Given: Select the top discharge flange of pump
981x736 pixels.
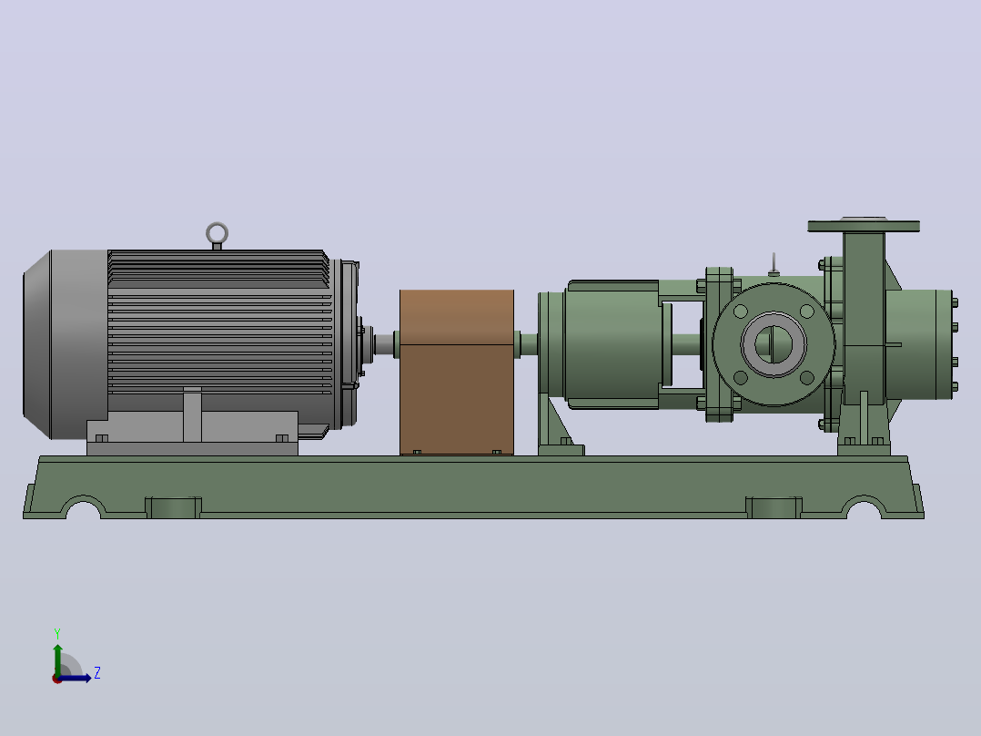Looking at the screenshot, I should tap(864, 226).
